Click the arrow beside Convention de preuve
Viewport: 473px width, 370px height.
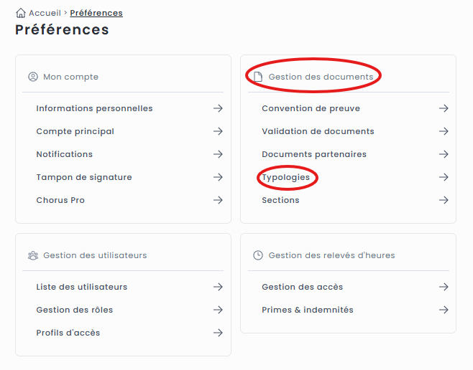[x=444, y=108]
